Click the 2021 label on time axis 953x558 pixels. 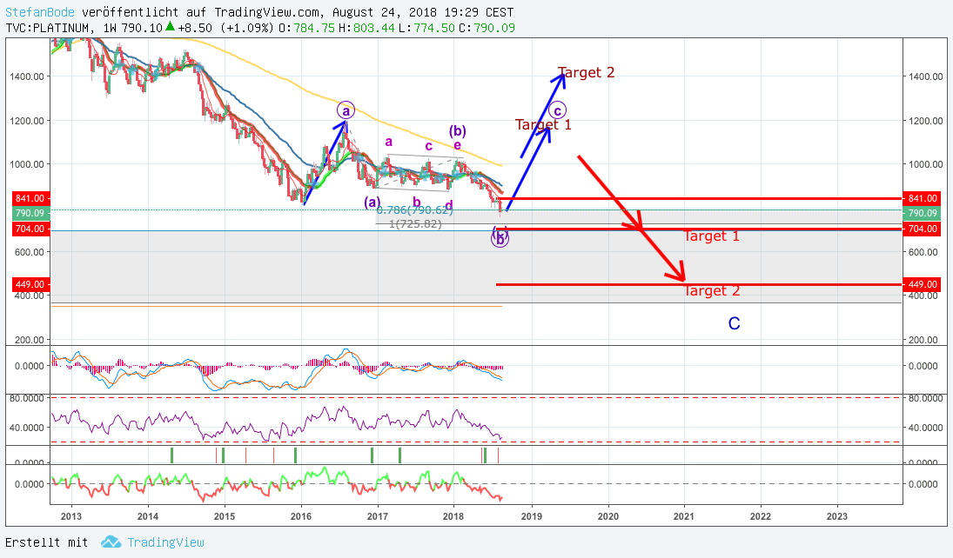pyautogui.click(x=684, y=516)
